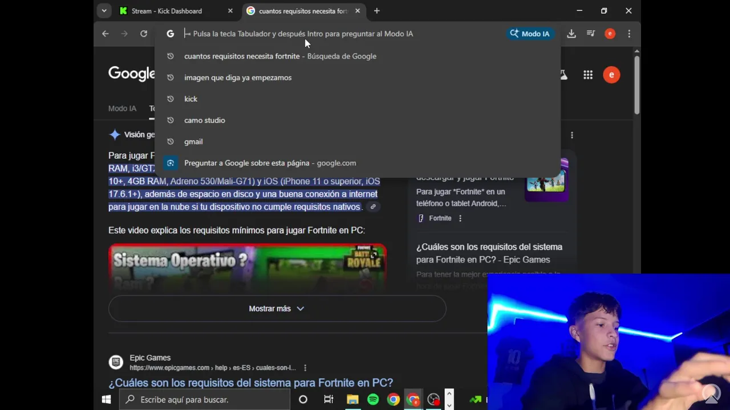Screen dimensions: 730x410
Task: Open Fortnite source three-dot menu
Action: click(x=460, y=218)
